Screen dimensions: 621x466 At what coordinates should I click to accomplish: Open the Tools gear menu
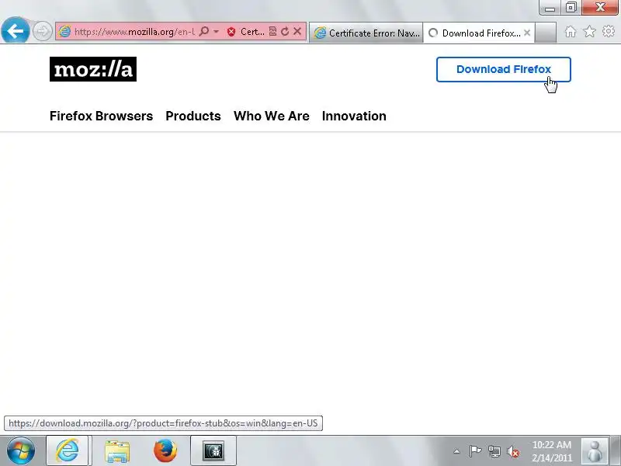609,31
